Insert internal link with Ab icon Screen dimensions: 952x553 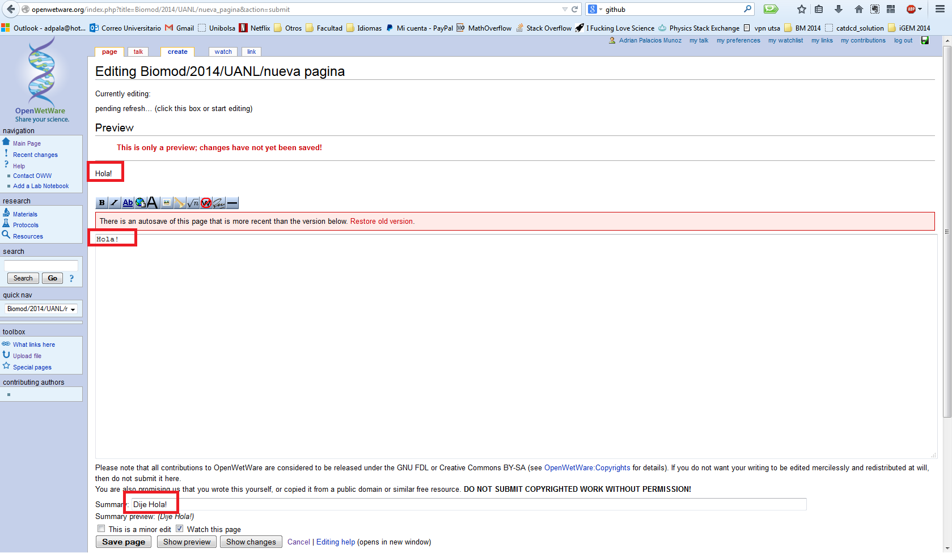click(128, 203)
